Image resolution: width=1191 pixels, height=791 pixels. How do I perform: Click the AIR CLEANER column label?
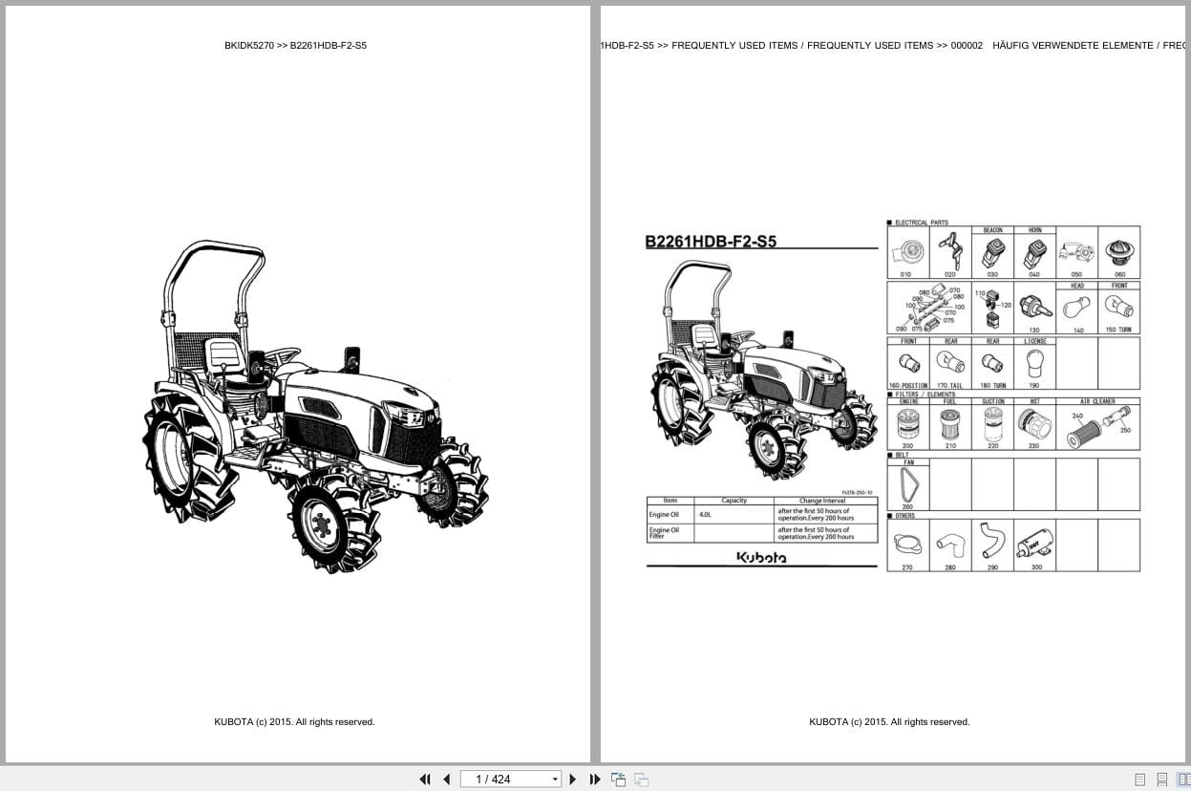1097,402
